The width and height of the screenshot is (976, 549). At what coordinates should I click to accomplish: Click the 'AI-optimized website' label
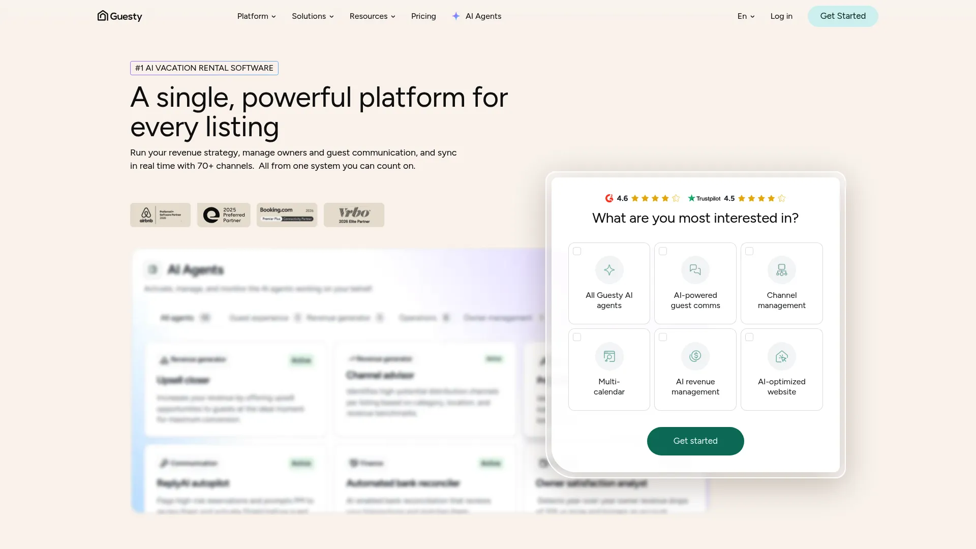click(x=782, y=387)
